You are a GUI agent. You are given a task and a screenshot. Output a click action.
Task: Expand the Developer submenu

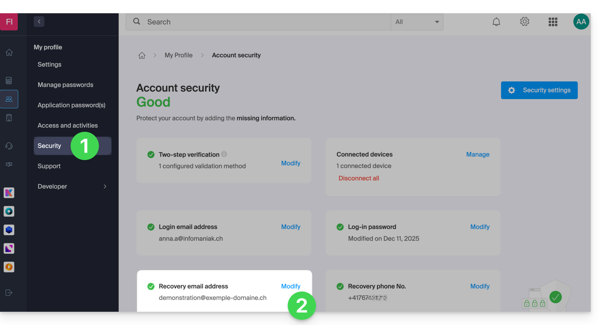click(x=105, y=187)
